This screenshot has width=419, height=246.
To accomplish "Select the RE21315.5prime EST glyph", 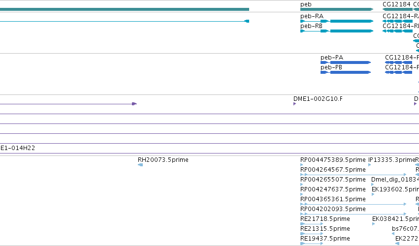I will pyautogui.click(x=312, y=234).
